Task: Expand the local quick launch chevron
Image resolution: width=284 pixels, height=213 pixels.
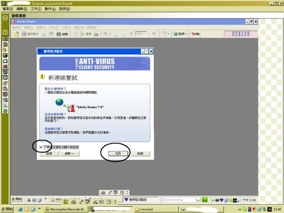Action: [39, 208]
